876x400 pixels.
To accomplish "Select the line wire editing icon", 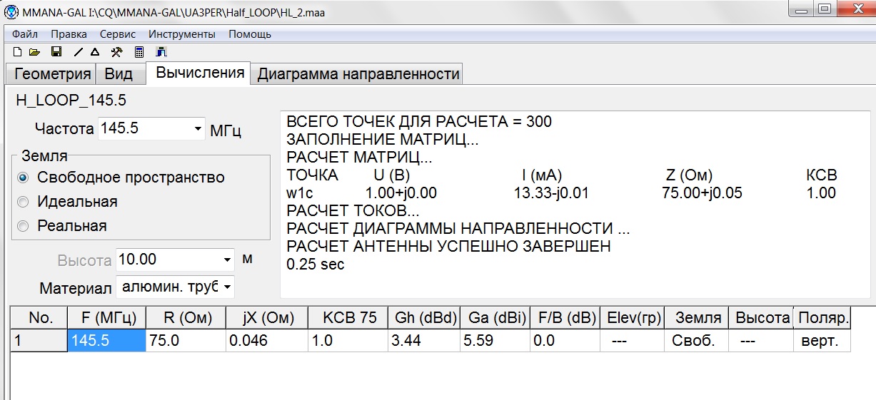I will click(x=78, y=52).
